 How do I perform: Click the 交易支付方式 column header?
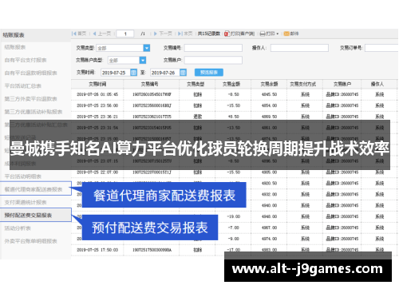pyautogui.click(x=302, y=84)
